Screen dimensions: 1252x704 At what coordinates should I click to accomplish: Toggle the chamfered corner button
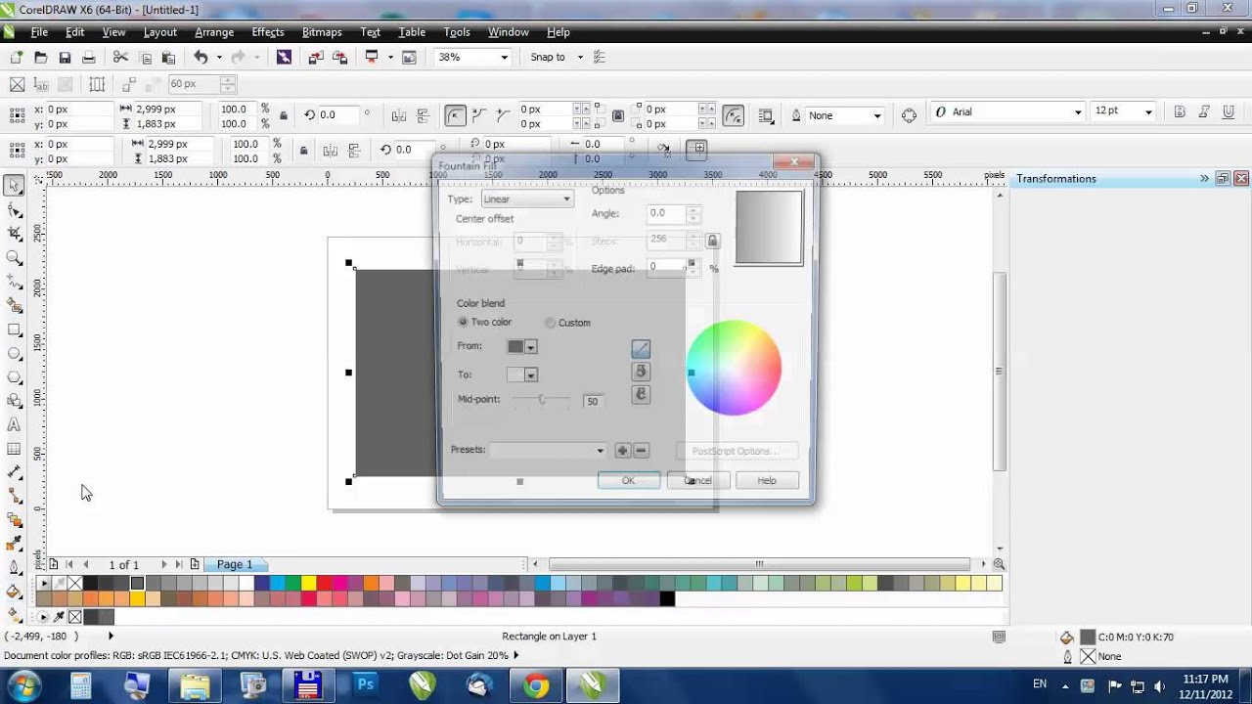point(504,115)
